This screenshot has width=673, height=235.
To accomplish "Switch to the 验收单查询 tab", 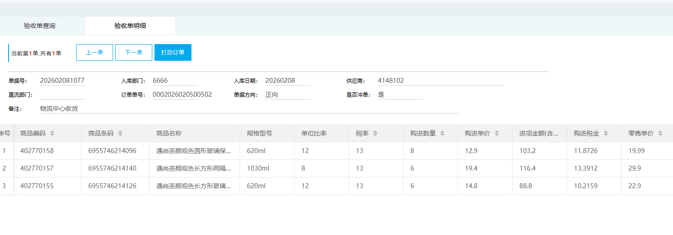I will pyautogui.click(x=40, y=26).
